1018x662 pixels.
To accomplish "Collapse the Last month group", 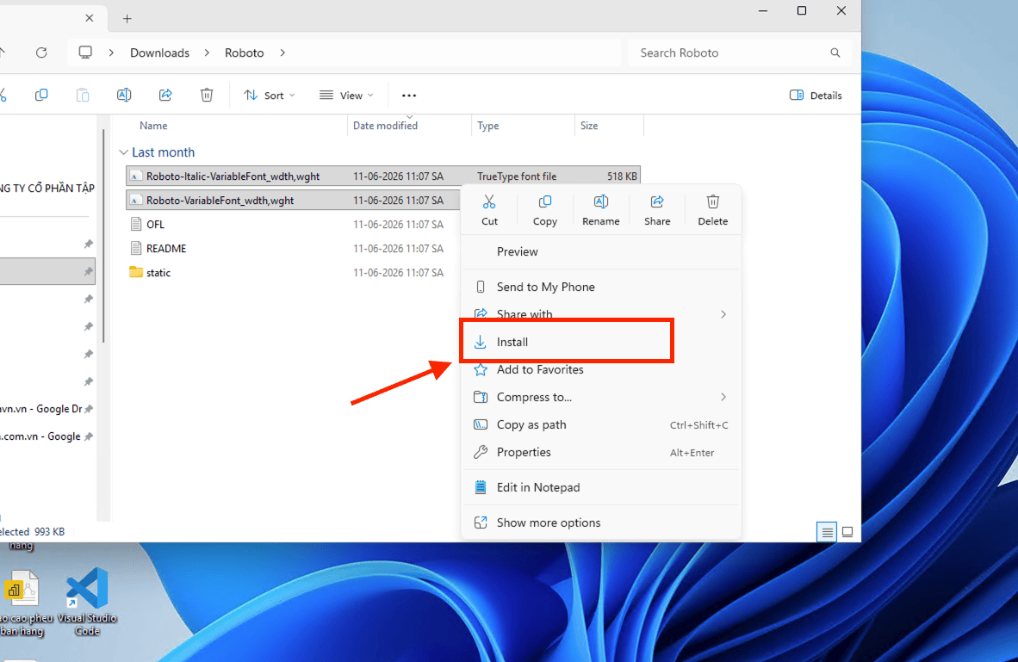I will [123, 152].
